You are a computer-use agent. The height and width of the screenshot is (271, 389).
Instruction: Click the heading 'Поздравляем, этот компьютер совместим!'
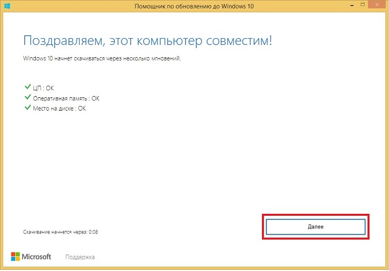148,41
